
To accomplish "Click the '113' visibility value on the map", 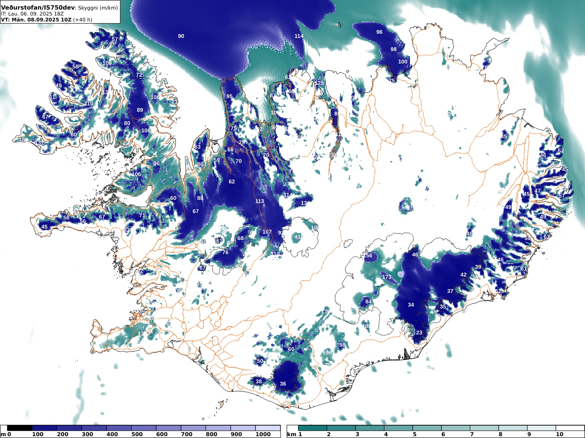I will [x=260, y=201].
